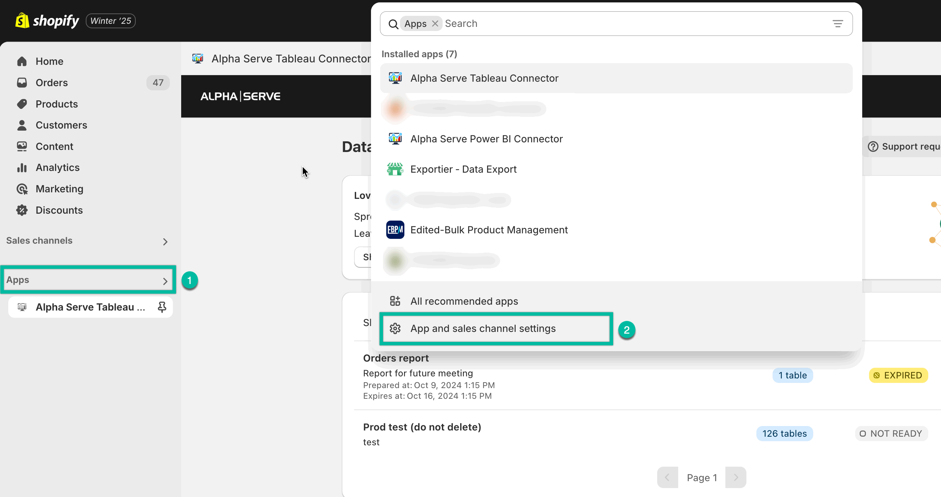Click the 1 table badge
Screen dimensions: 941x497
point(792,375)
